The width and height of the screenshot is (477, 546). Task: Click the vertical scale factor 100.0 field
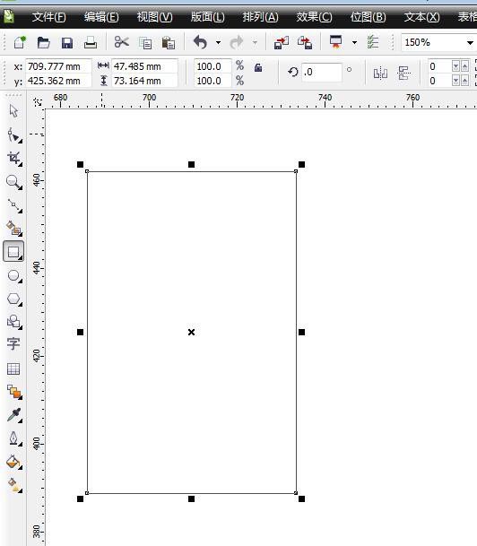[x=212, y=81]
